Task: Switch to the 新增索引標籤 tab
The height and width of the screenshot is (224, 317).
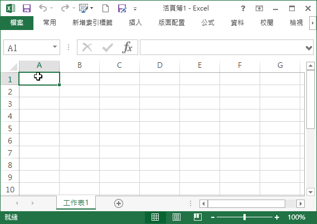Action: click(92, 23)
